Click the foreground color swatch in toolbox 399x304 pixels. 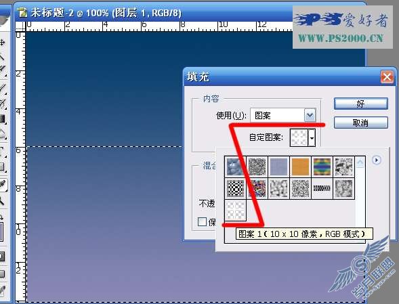1,232
